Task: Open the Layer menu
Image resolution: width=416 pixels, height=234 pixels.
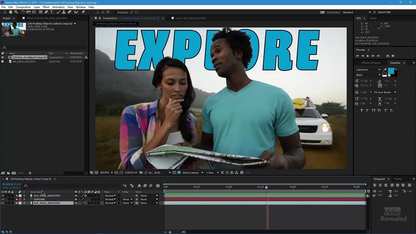Action: [x=37, y=7]
